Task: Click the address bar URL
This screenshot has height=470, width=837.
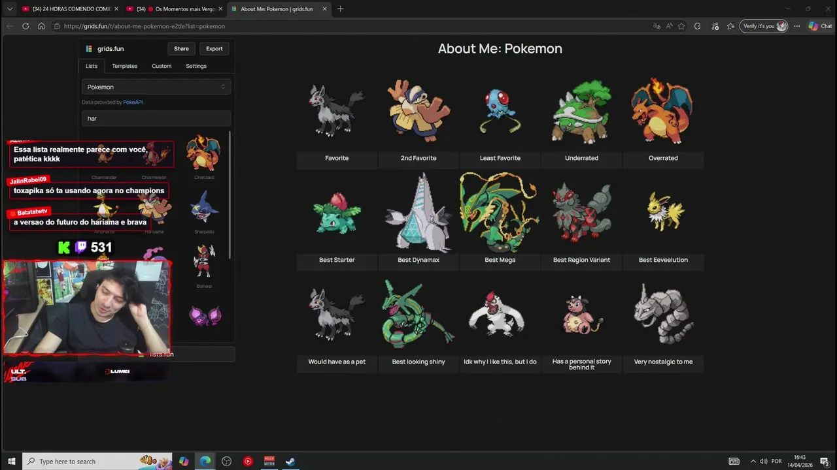Action: click(145, 26)
